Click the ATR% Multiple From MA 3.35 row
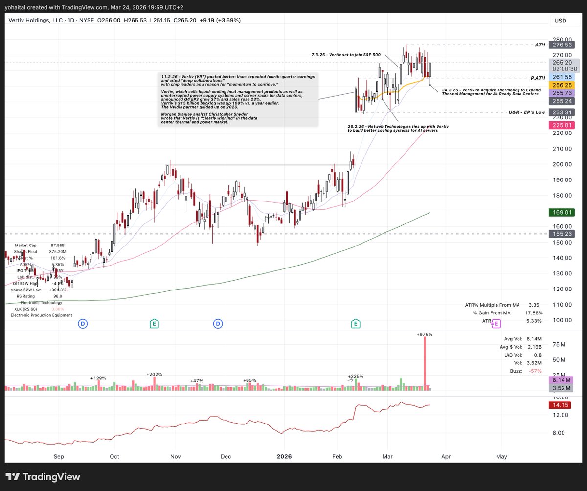 tap(503, 305)
